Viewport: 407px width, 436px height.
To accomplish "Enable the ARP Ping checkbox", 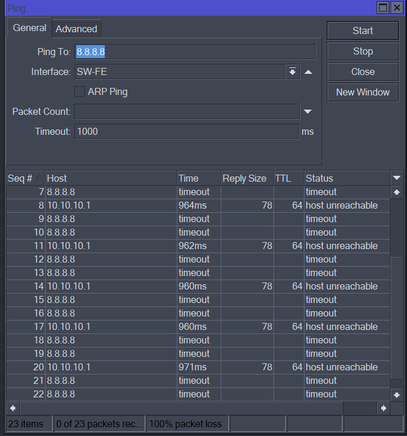I will (x=80, y=91).
